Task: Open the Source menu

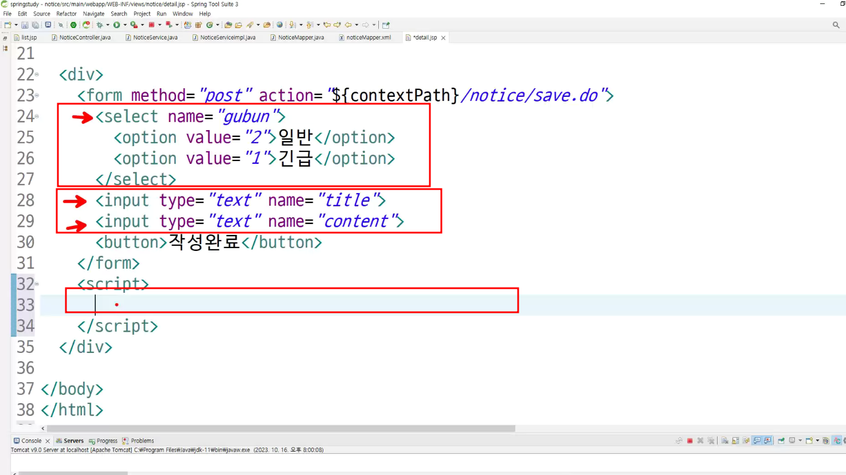Action: (x=42, y=14)
